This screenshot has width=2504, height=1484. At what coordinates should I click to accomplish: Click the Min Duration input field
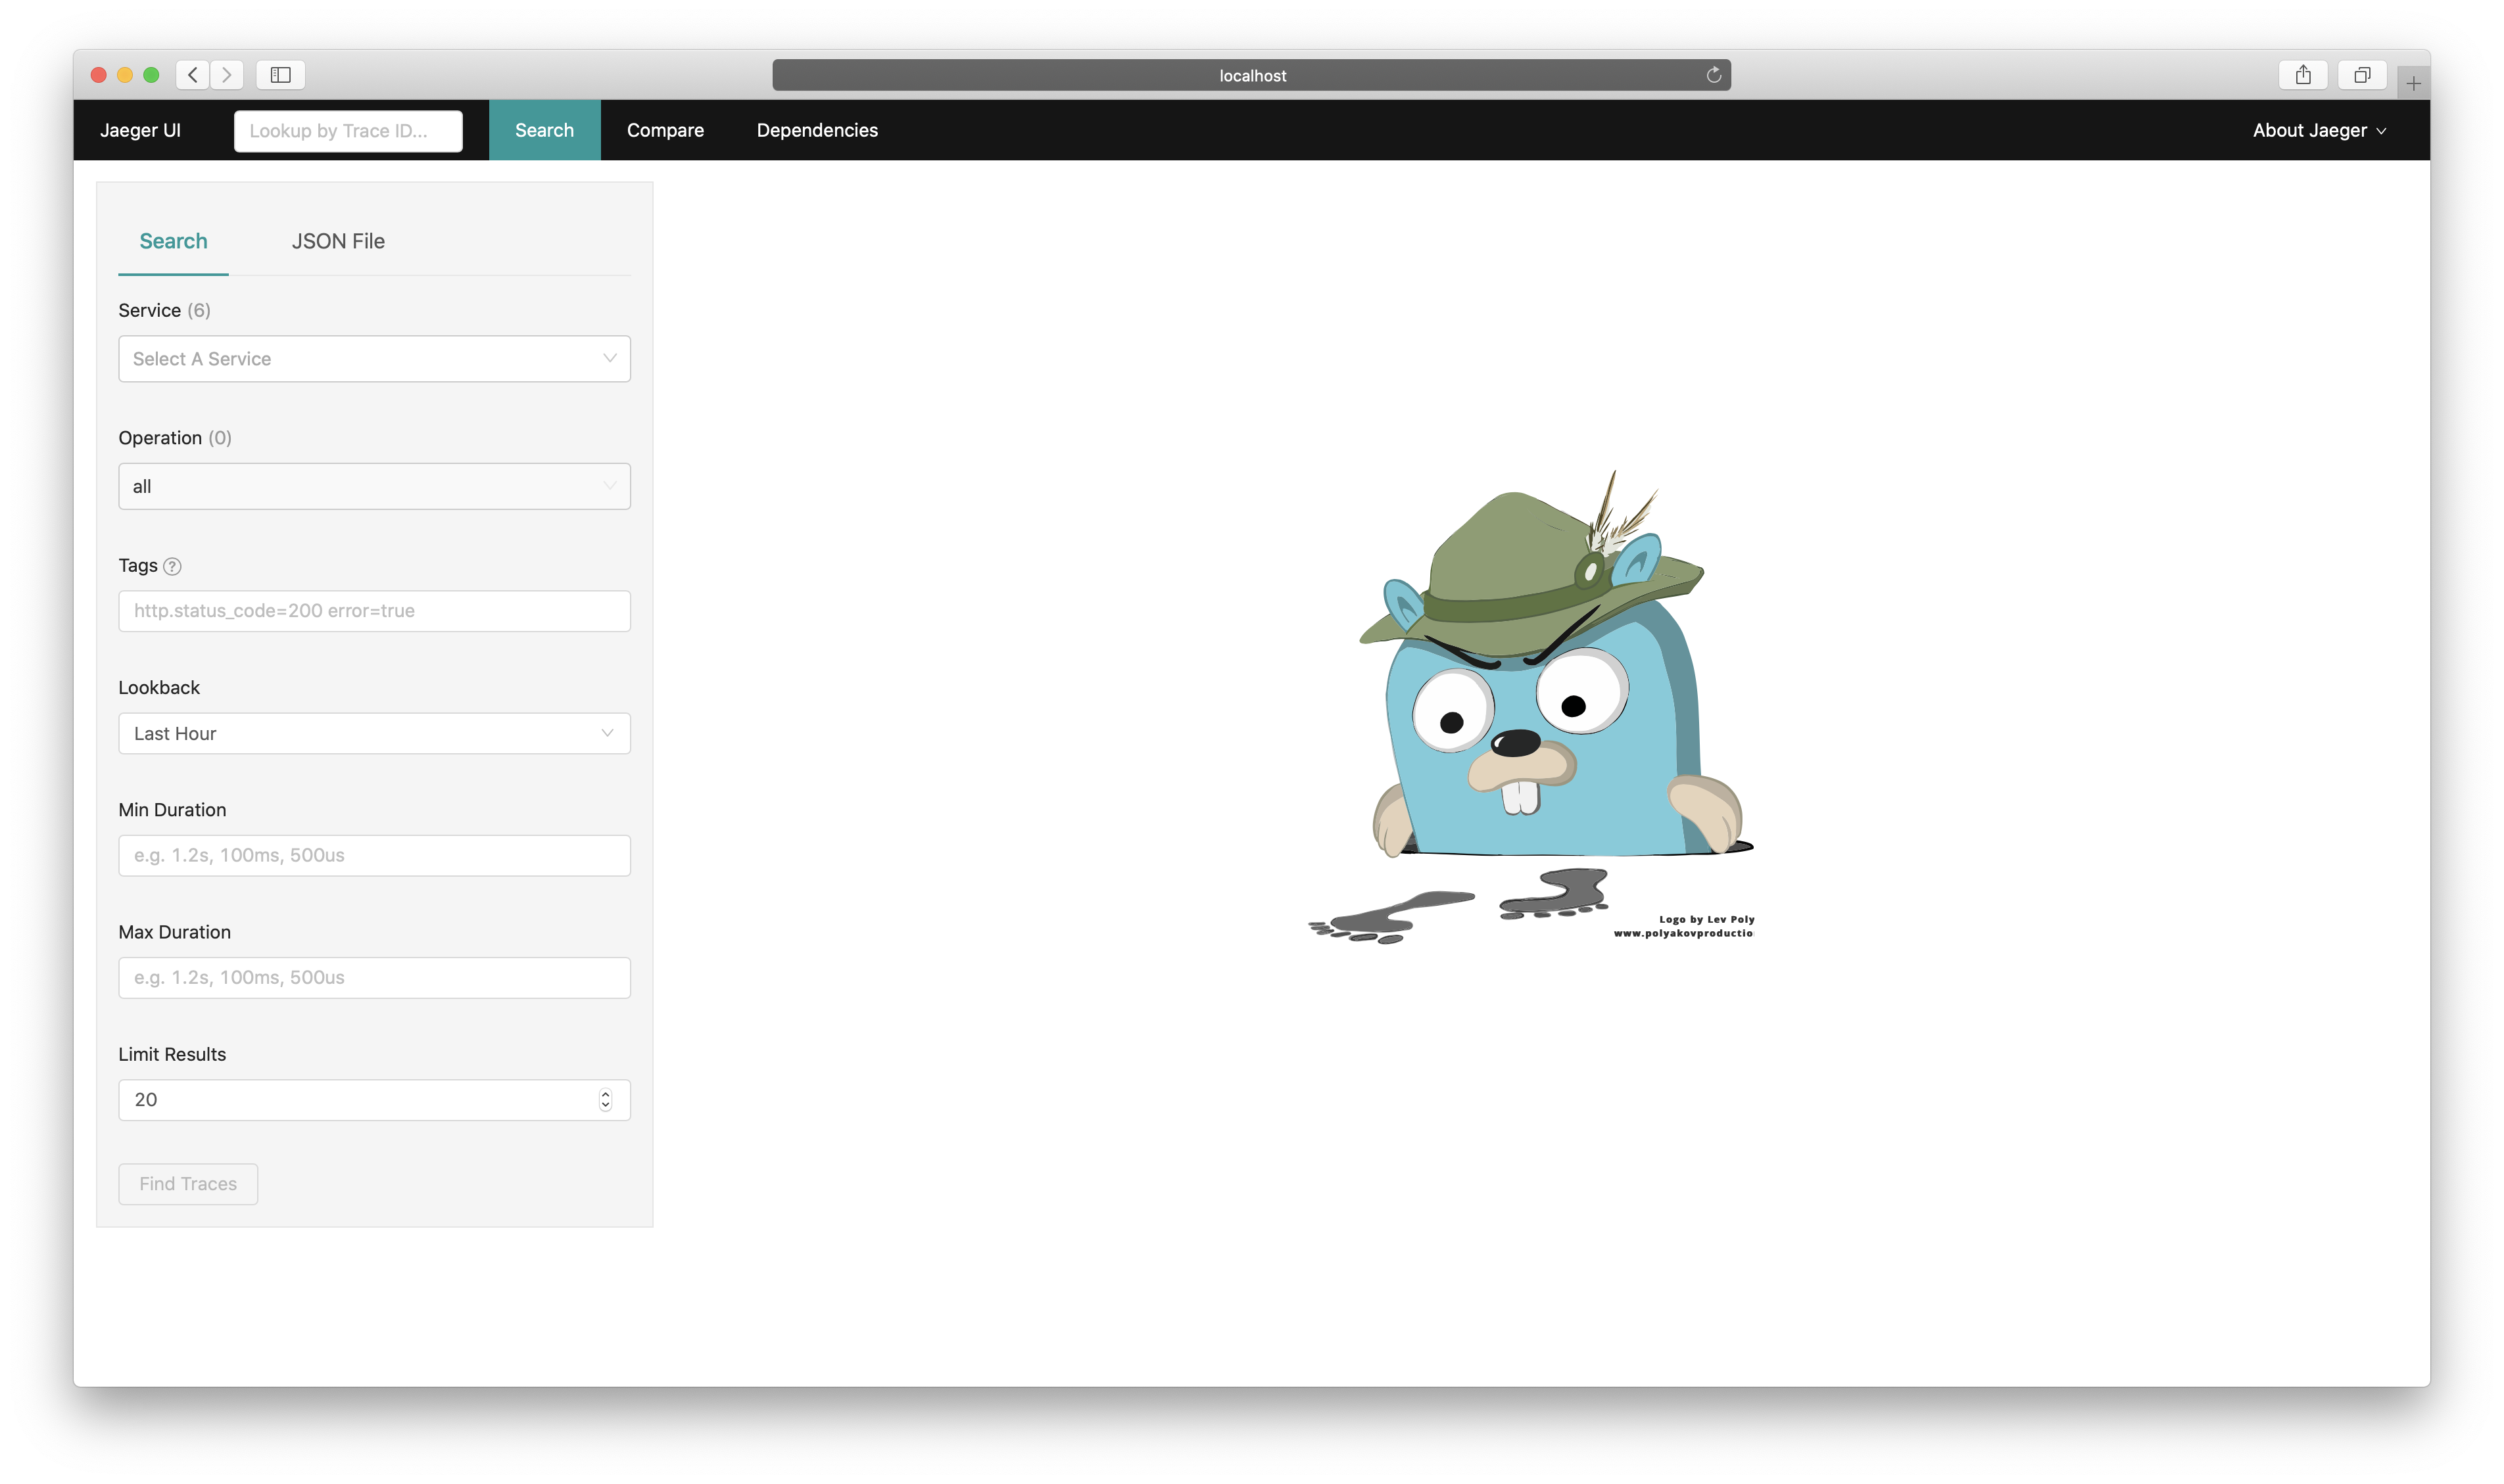(374, 856)
